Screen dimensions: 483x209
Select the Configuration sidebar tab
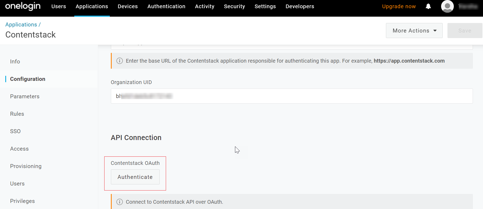(28, 79)
